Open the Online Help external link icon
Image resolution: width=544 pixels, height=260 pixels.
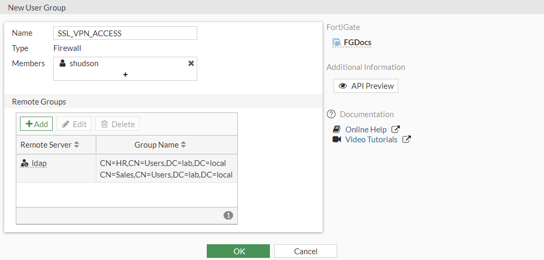(396, 129)
